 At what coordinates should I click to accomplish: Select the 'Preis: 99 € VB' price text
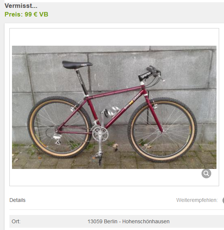tap(26, 14)
